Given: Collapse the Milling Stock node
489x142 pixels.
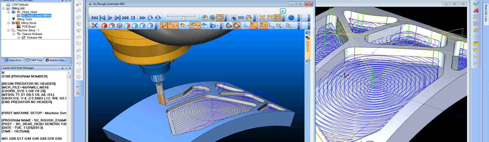Looking at the screenshot, I should point(8,23).
